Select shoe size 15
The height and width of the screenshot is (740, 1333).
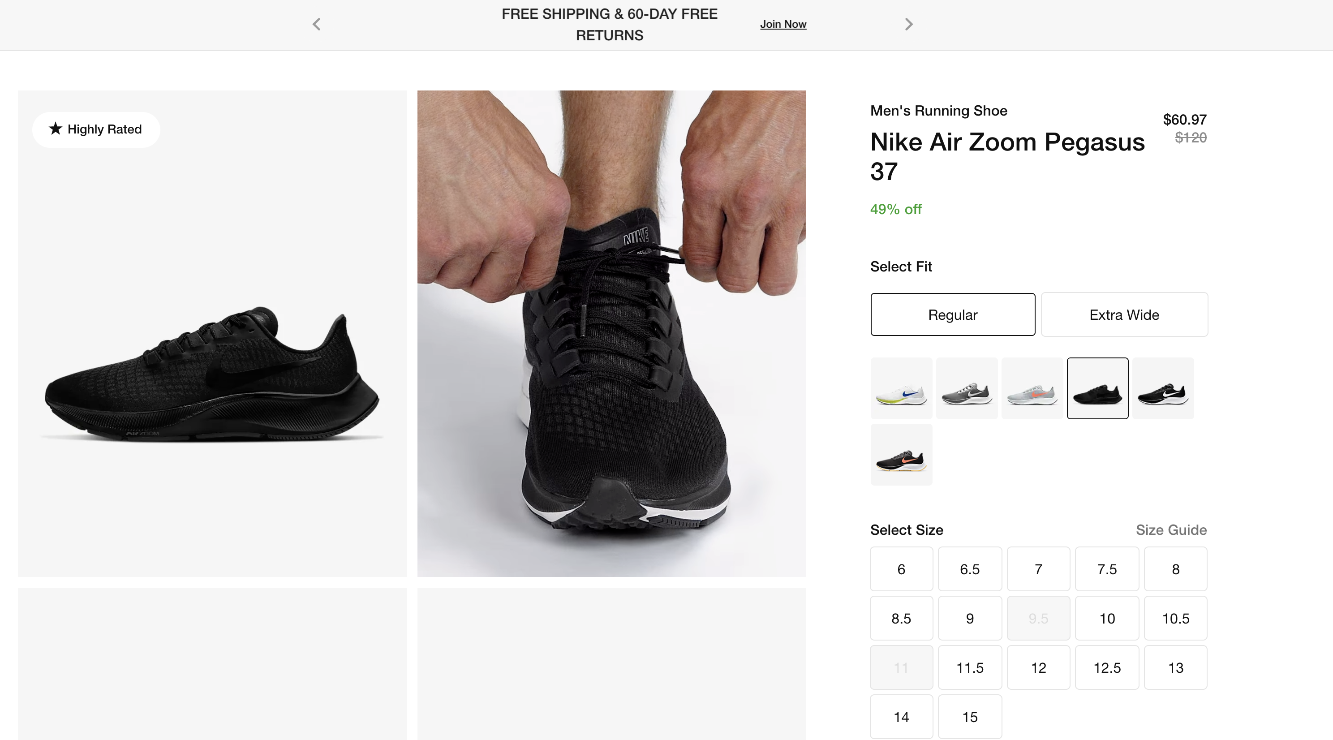tap(970, 717)
